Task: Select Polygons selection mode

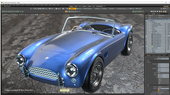Action: (x=58, y=9)
